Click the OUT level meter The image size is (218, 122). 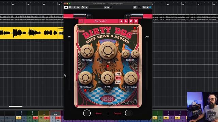[x=147, y=66]
